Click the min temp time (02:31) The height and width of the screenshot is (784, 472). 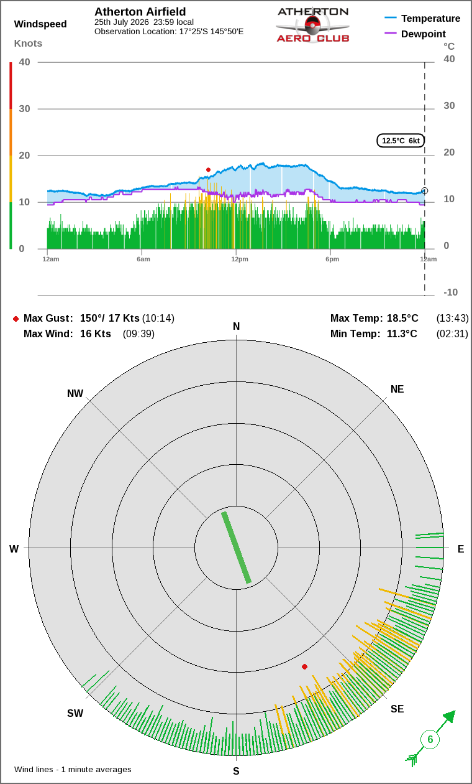tap(452, 334)
